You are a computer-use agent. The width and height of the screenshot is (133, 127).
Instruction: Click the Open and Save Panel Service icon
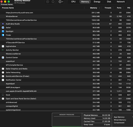pyautogui.click(x=3, y=99)
